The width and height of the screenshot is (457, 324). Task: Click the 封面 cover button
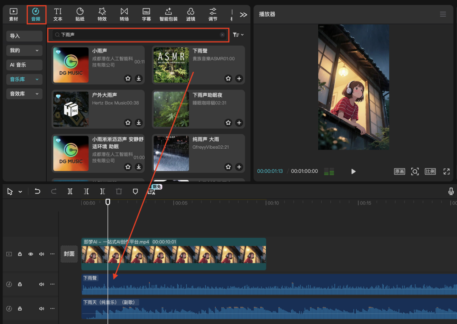[x=69, y=254]
